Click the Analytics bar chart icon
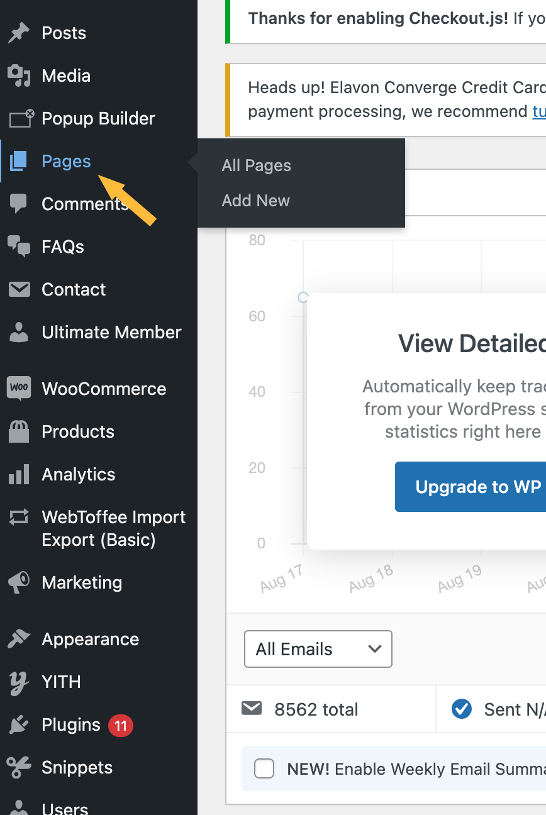 pos(19,474)
